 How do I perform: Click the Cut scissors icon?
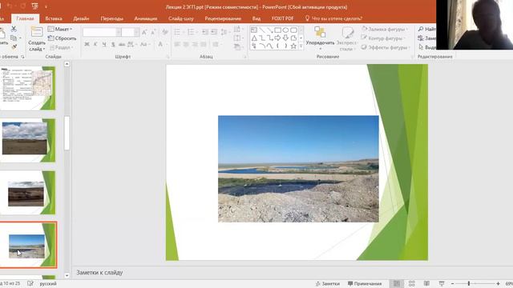click(14, 29)
